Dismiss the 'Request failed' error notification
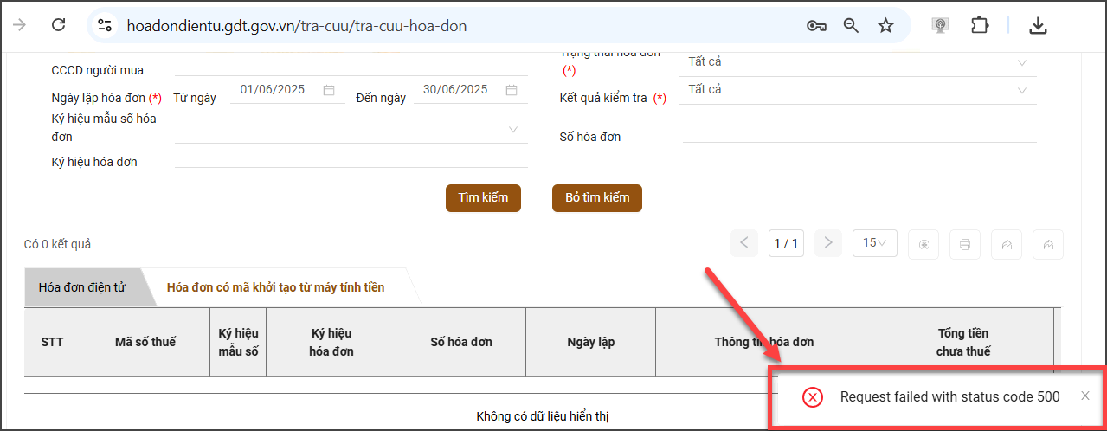The height and width of the screenshot is (431, 1107). [x=1085, y=396]
